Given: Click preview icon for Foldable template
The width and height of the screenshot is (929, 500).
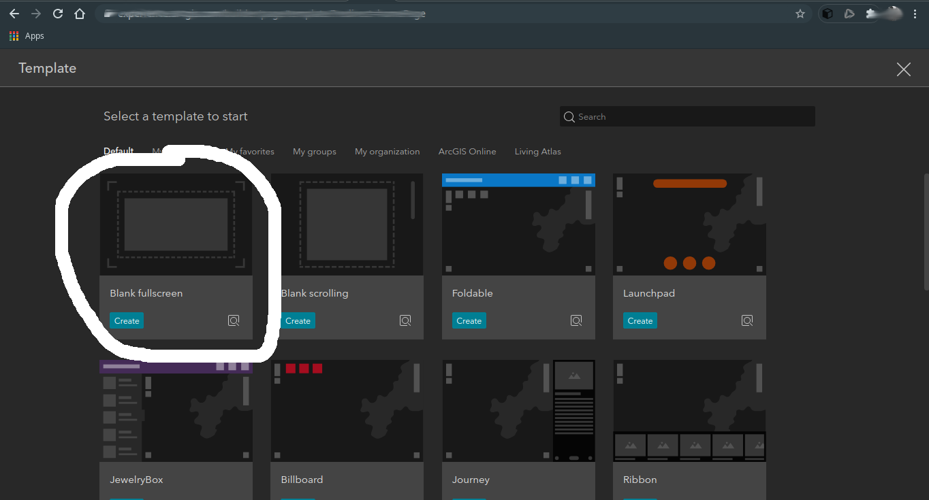Looking at the screenshot, I should click(x=576, y=320).
